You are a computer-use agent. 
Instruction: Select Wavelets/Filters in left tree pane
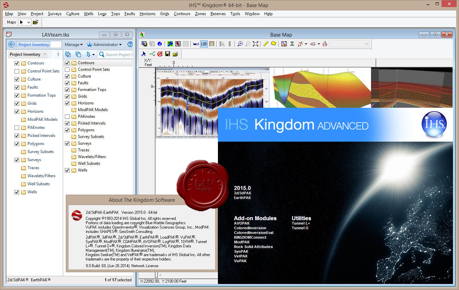click(41, 176)
